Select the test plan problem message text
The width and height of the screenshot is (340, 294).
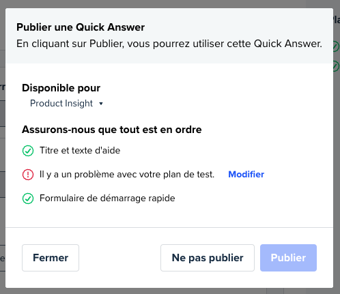click(127, 175)
